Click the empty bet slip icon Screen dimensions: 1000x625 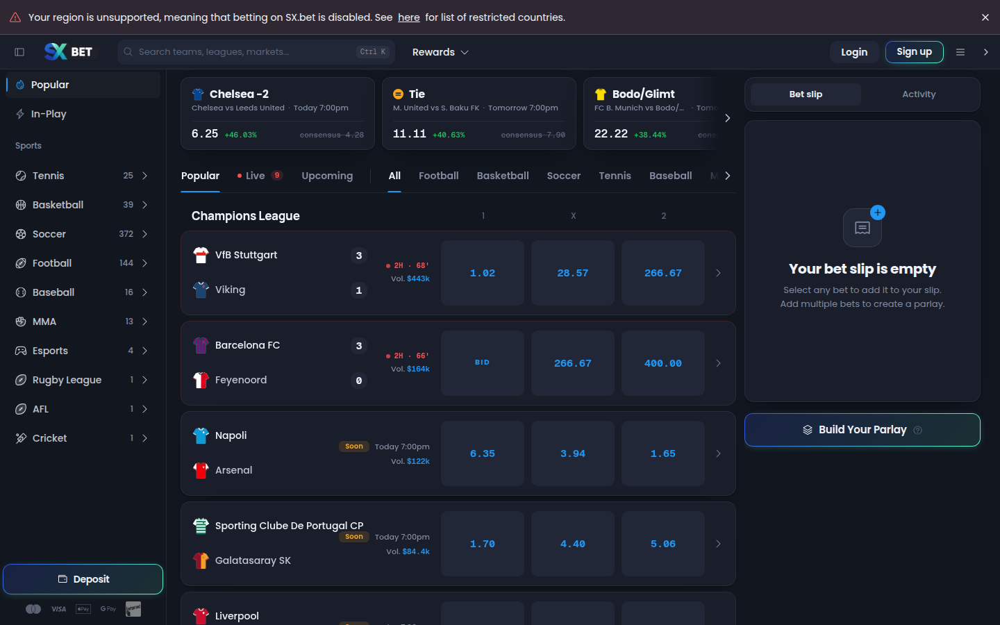(862, 227)
